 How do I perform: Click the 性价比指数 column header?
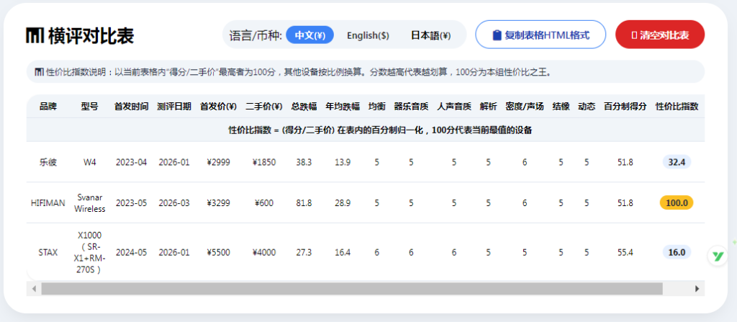677,107
